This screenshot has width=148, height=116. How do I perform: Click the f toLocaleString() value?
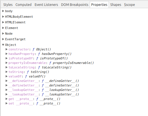[x=55, y=67]
